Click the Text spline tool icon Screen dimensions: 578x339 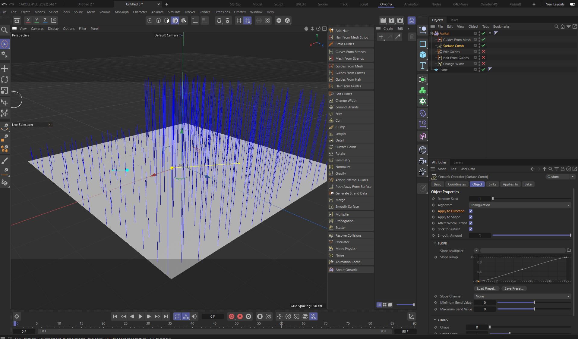tap(422, 66)
